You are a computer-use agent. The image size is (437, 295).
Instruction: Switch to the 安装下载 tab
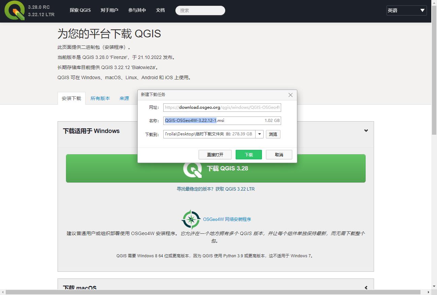click(x=71, y=98)
